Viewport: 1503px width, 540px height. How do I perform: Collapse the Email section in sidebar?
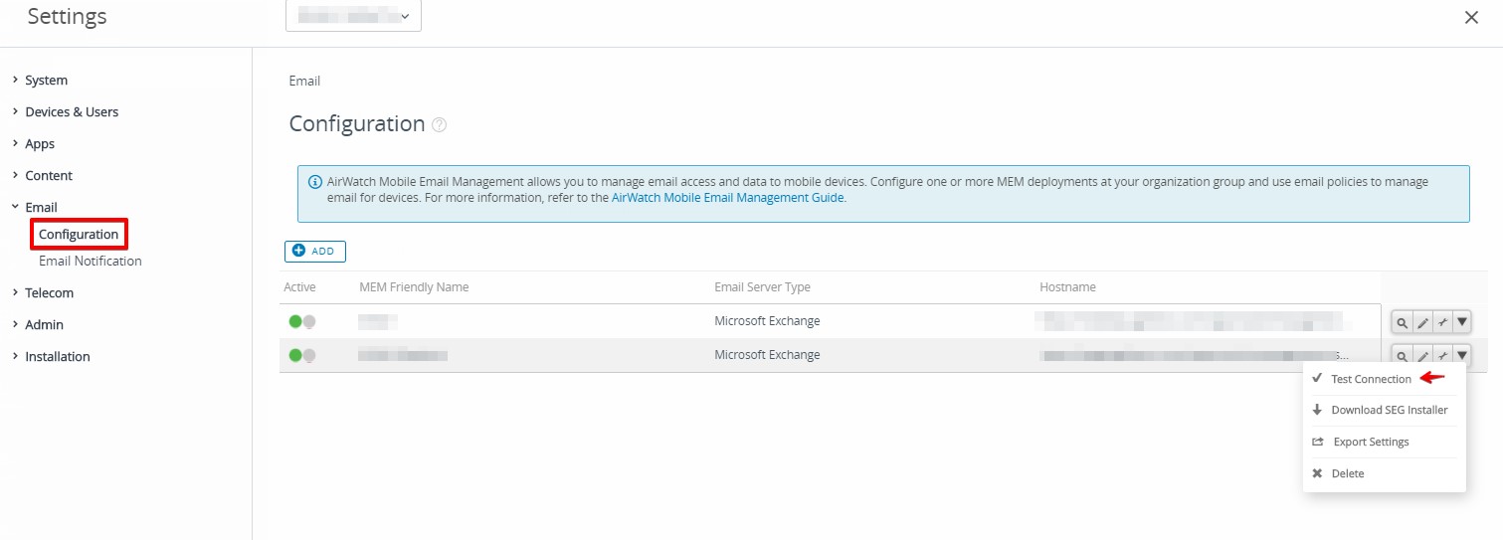tap(41, 207)
